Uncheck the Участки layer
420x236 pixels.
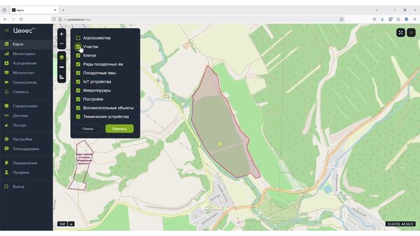click(x=78, y=47)
